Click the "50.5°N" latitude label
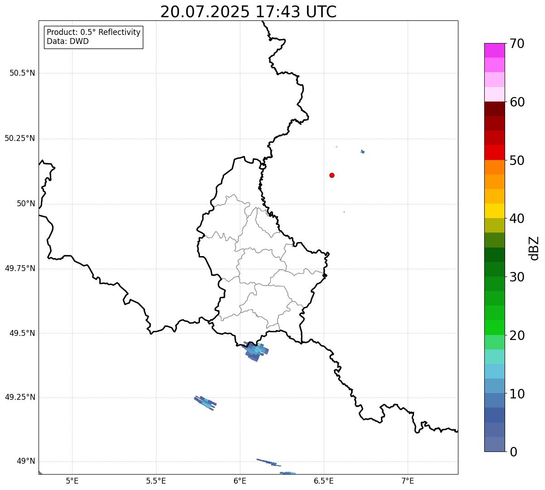Image resolution: width=545 pixels, height=490 pixels. tap(22, 73)
